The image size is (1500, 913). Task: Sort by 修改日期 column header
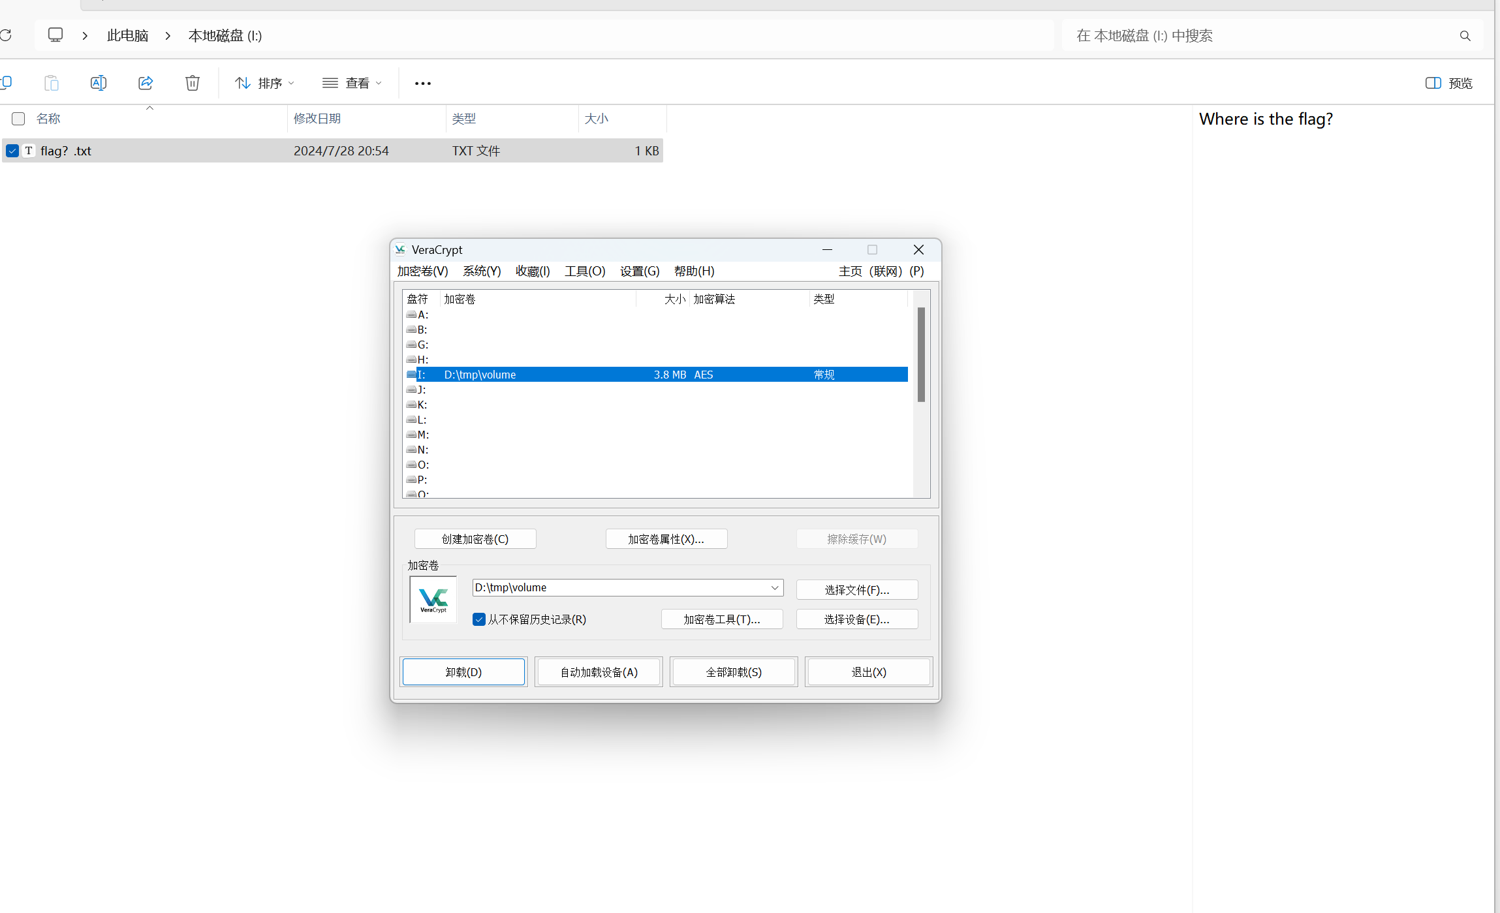317,119
